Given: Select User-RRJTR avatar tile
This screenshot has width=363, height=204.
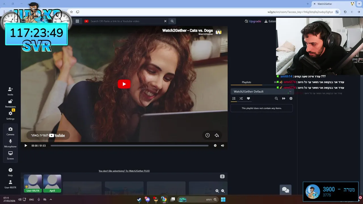Looking at the screenshot, I should 33,184.
